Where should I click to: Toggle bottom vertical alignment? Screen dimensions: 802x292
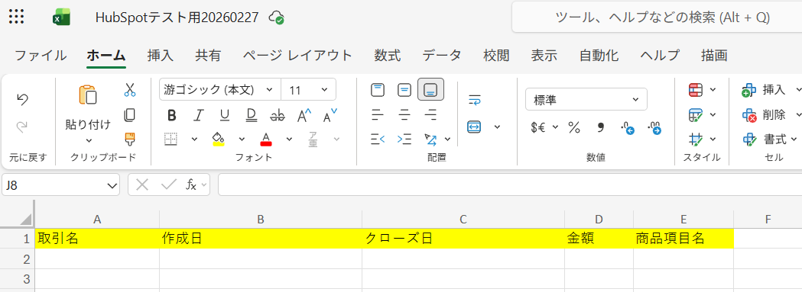(x=431, y=89)
